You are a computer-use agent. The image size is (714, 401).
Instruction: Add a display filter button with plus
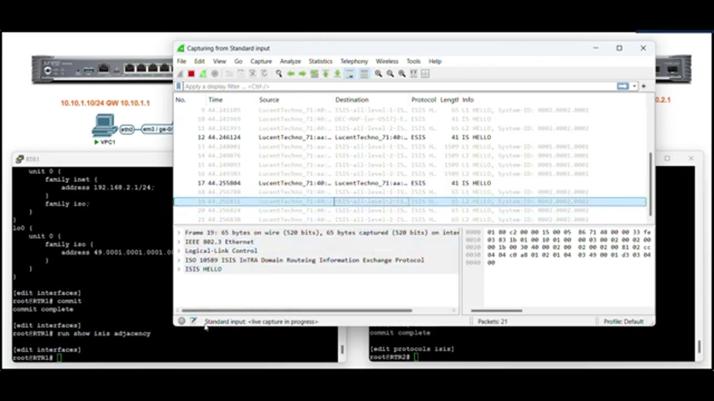point(643,86)
